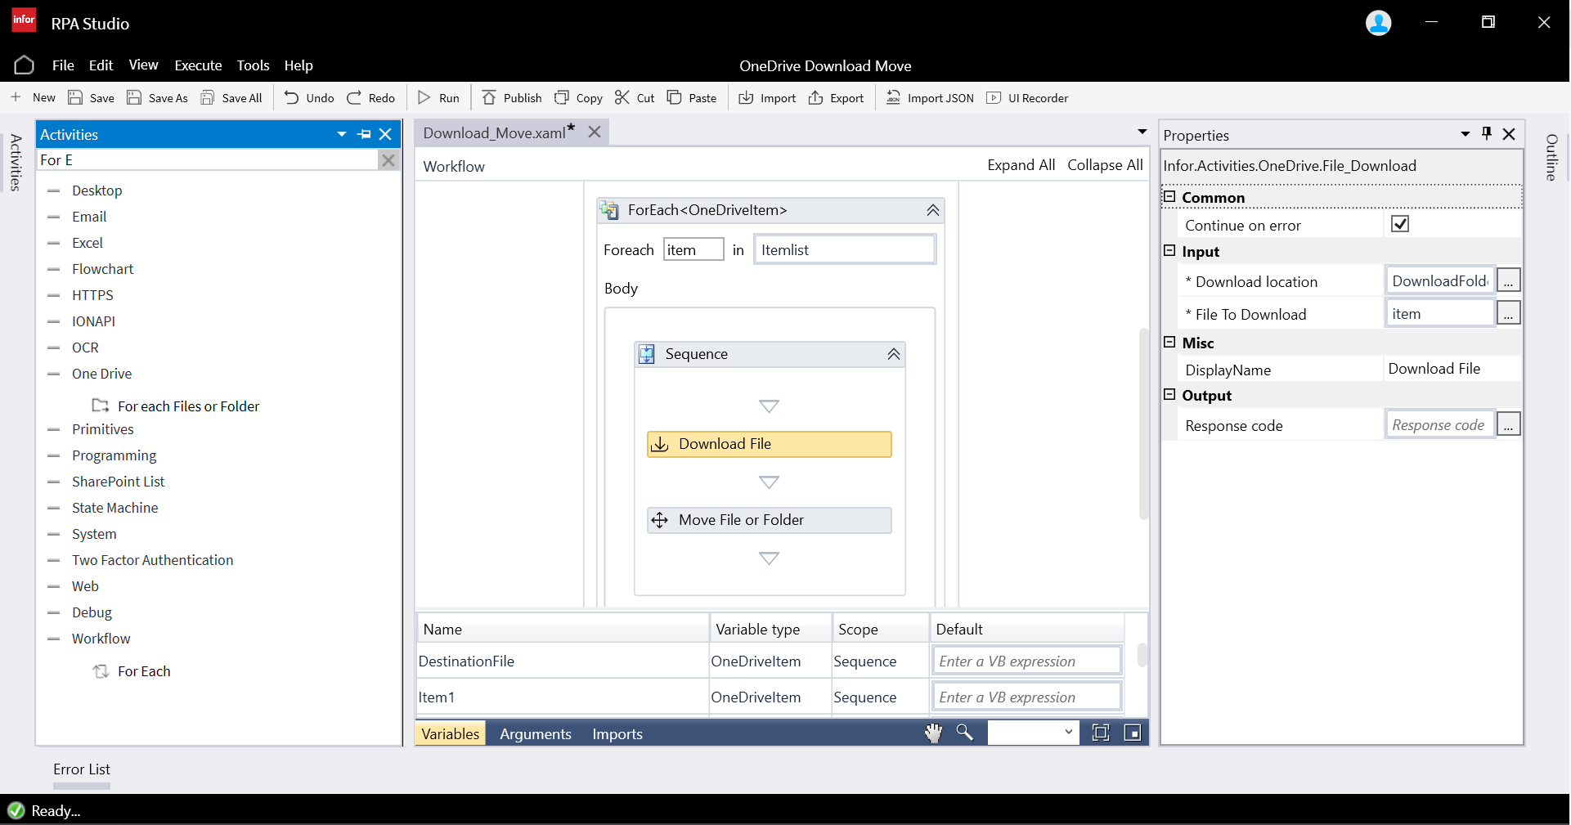
Task: Select the pan hand tool icon
Action: tap(933, 733)
